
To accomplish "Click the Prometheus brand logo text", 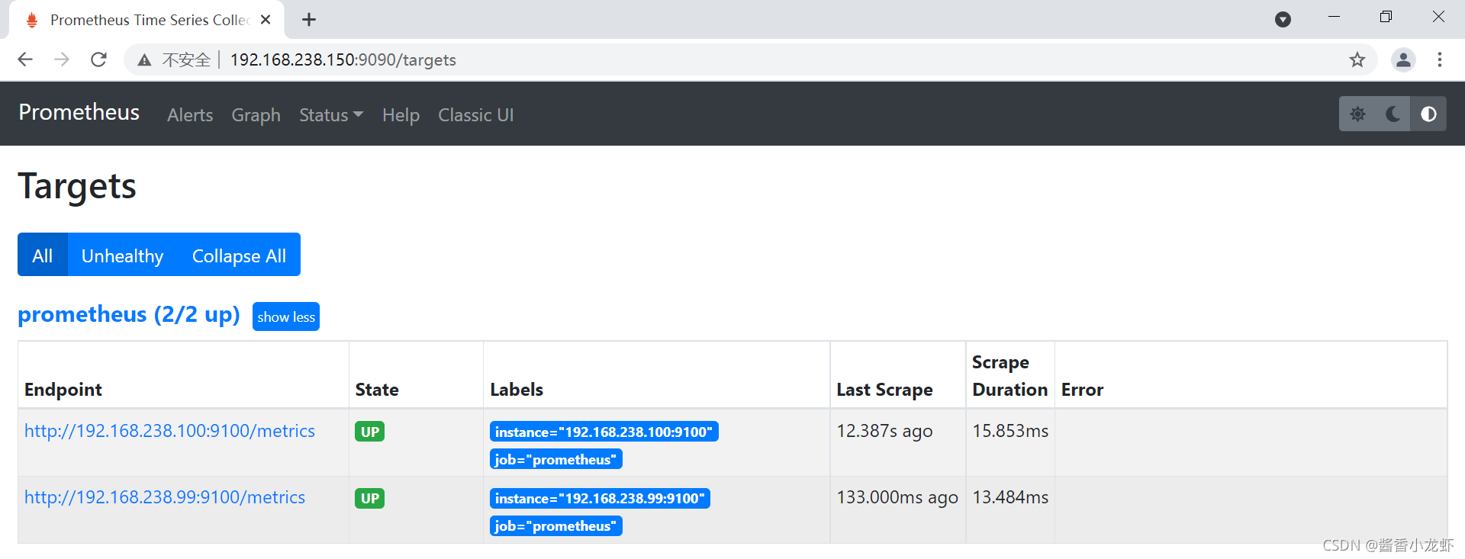I will 79,112.
